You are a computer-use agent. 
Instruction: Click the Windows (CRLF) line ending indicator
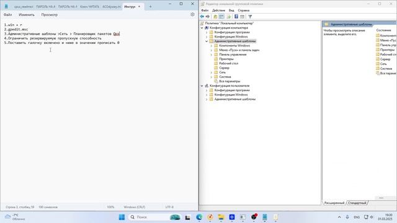[135, 207]
